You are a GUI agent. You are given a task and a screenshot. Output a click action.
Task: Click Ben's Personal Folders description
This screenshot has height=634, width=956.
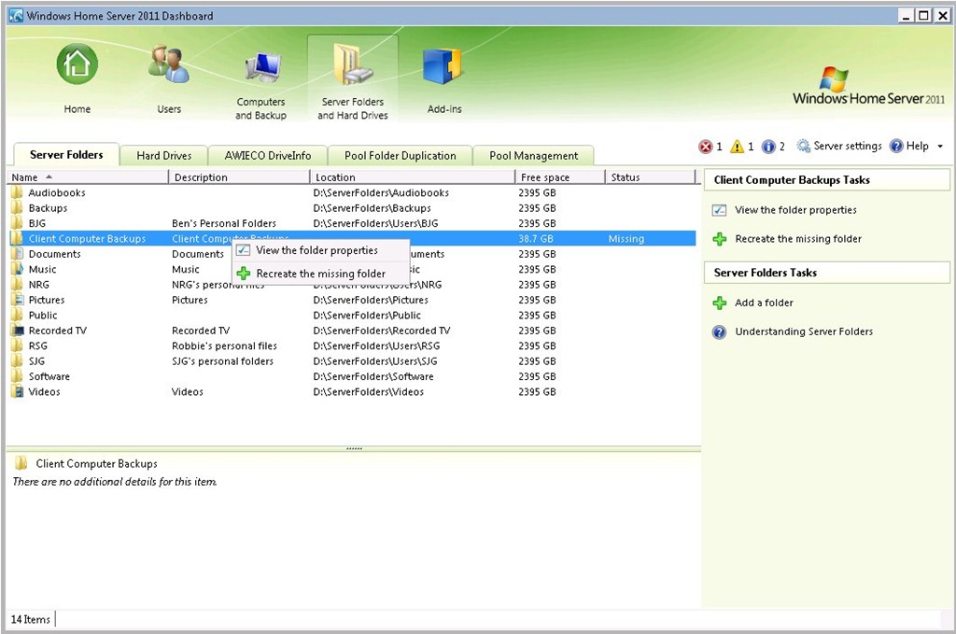coord(224,223)
